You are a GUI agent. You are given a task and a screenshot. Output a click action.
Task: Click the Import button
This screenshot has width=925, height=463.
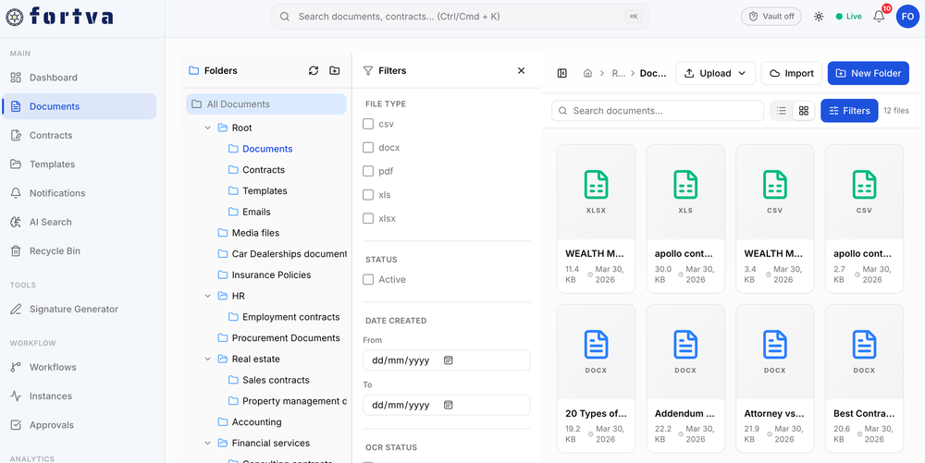pos(792,73)
